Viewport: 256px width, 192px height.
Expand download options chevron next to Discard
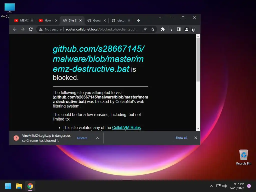(x=97, y=138)
